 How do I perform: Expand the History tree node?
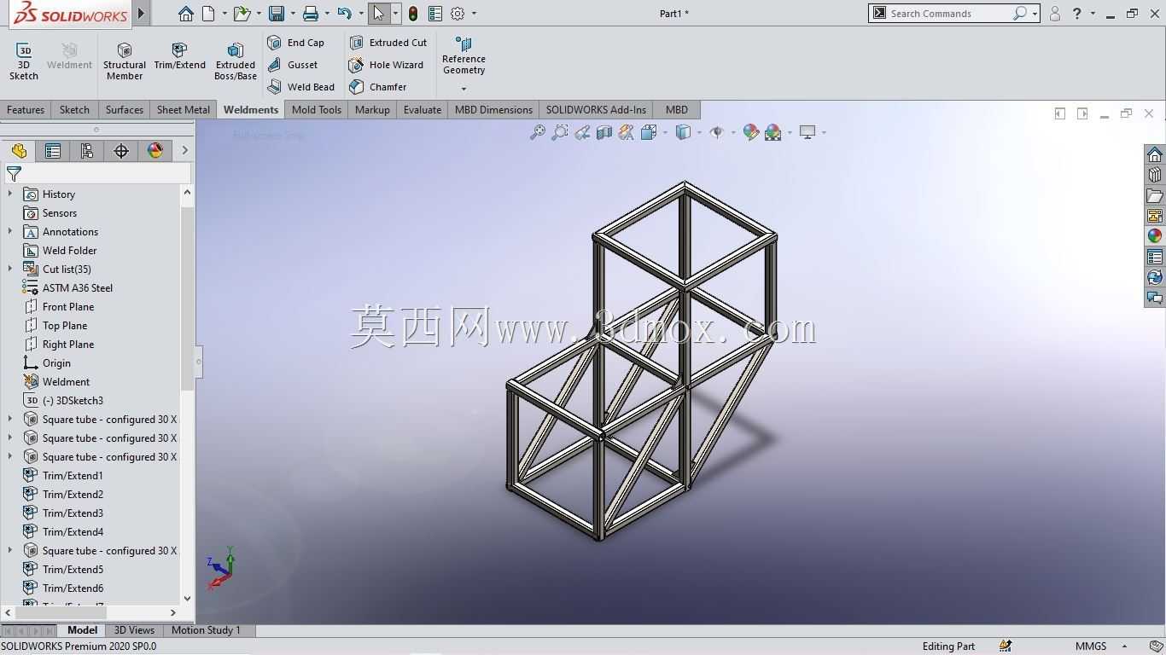[10, 194]
